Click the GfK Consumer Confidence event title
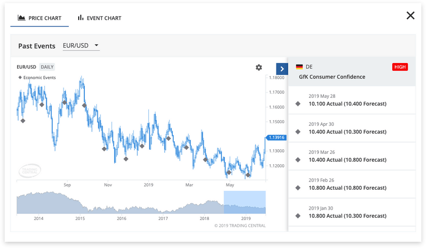 click(x=332, y=77)
